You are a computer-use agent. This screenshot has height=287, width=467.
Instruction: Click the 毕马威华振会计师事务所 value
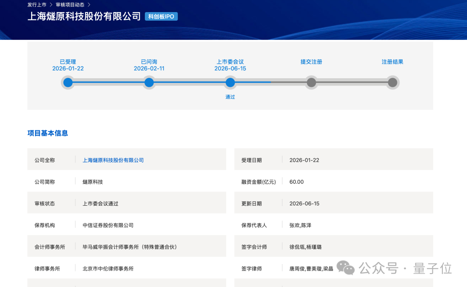[x=130, y=247]
